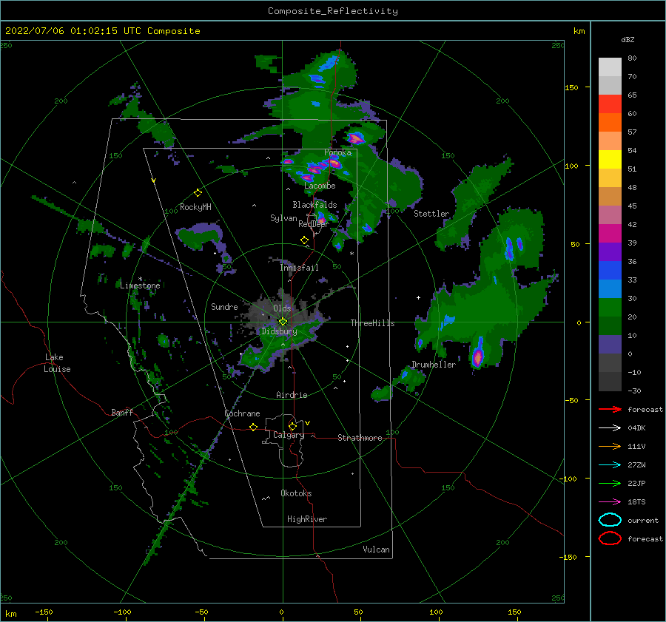Click the HighRiver city label

click(x=307, y=519)
